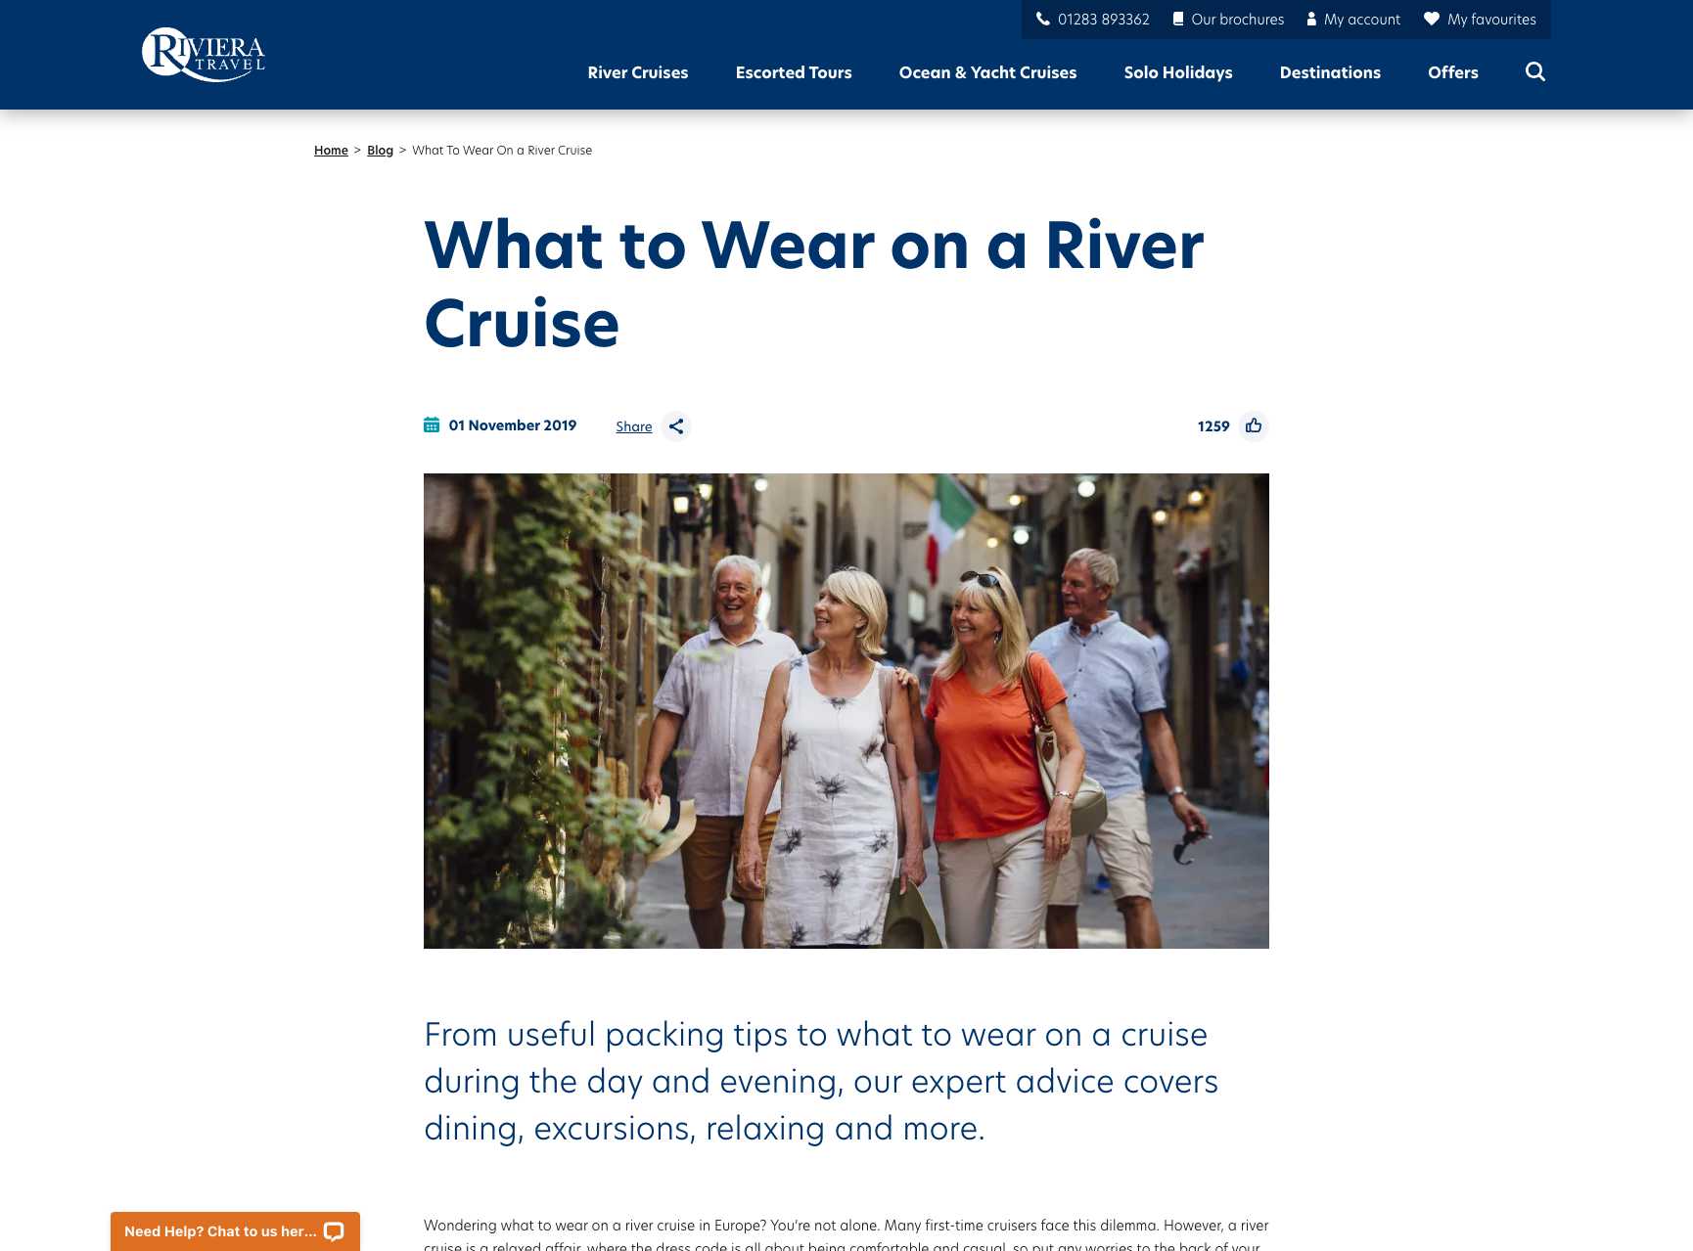Click the Share text link

click(x=634, y=426)
